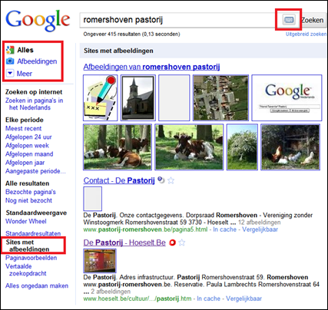Screen dimensions: 328x310
Task: Click the www.pastorij-romershoven.be/pagina5.html URL
Action: [145, 229]
